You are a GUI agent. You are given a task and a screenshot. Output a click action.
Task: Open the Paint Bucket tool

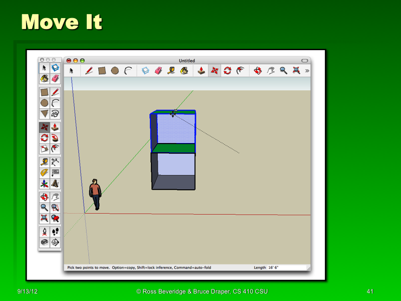[x=184, y=71]
